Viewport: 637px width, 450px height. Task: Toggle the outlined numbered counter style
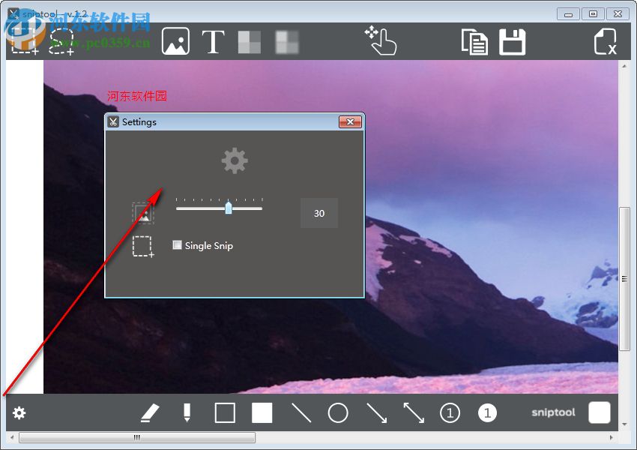(x=450, y=412)
